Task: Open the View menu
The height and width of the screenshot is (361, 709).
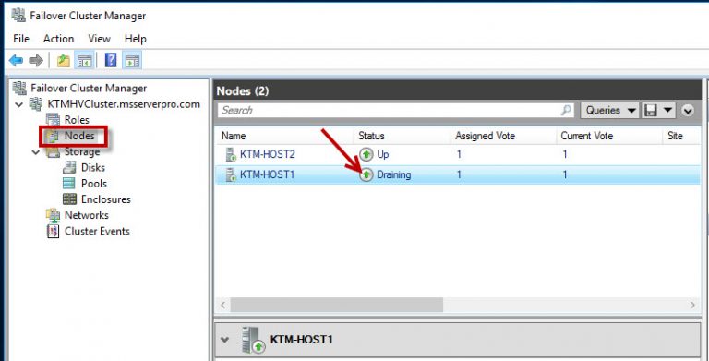Action: coord(99,39)
